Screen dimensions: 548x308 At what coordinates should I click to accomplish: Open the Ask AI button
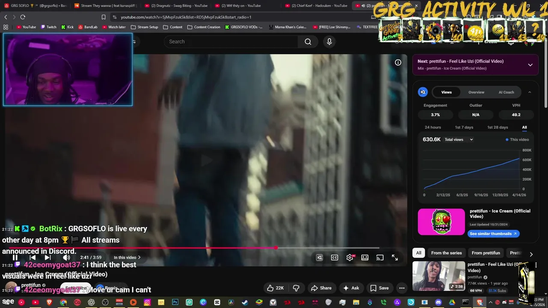click(351, 288)
